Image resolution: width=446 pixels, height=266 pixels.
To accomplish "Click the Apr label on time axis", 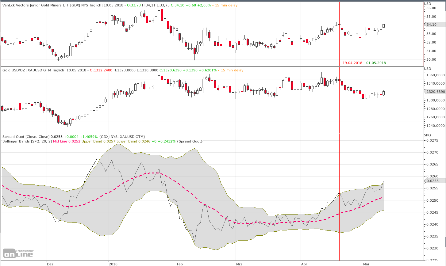I will (x=304, y=264).
